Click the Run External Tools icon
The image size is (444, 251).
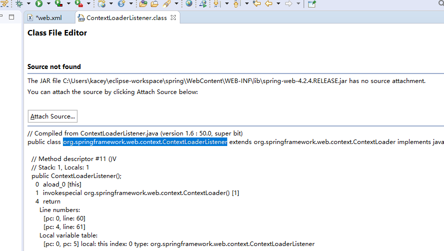pyautogui.click(x=79, y=3)
